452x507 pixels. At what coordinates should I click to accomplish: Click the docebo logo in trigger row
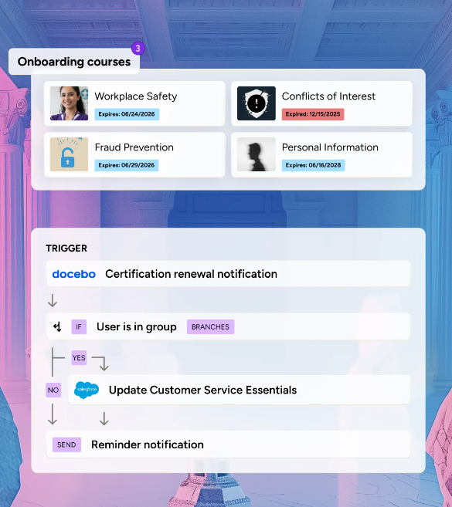[x=74, y=274]
